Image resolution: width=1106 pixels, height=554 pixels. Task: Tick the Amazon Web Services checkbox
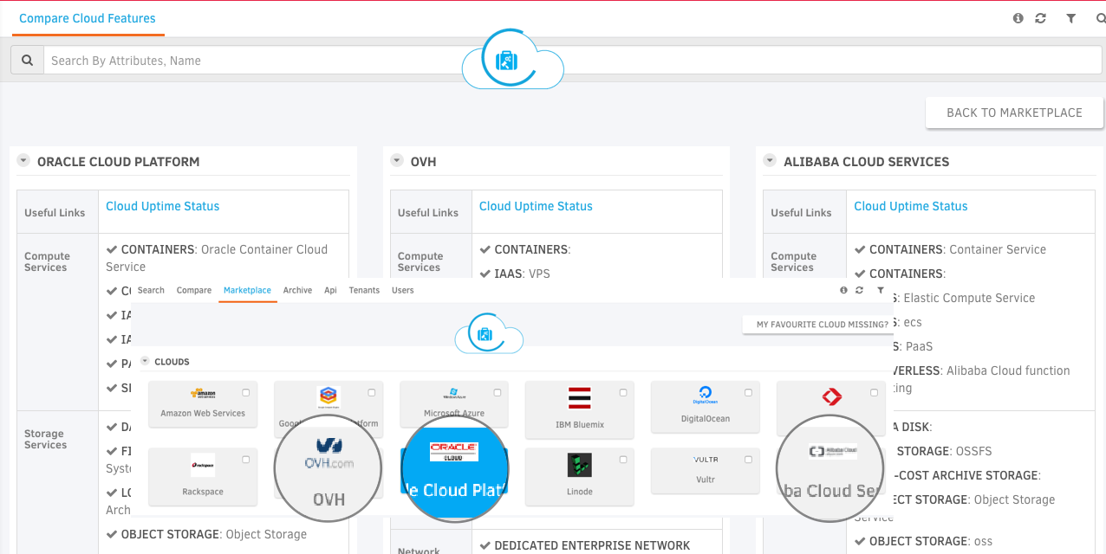click(x=245, y=393)
